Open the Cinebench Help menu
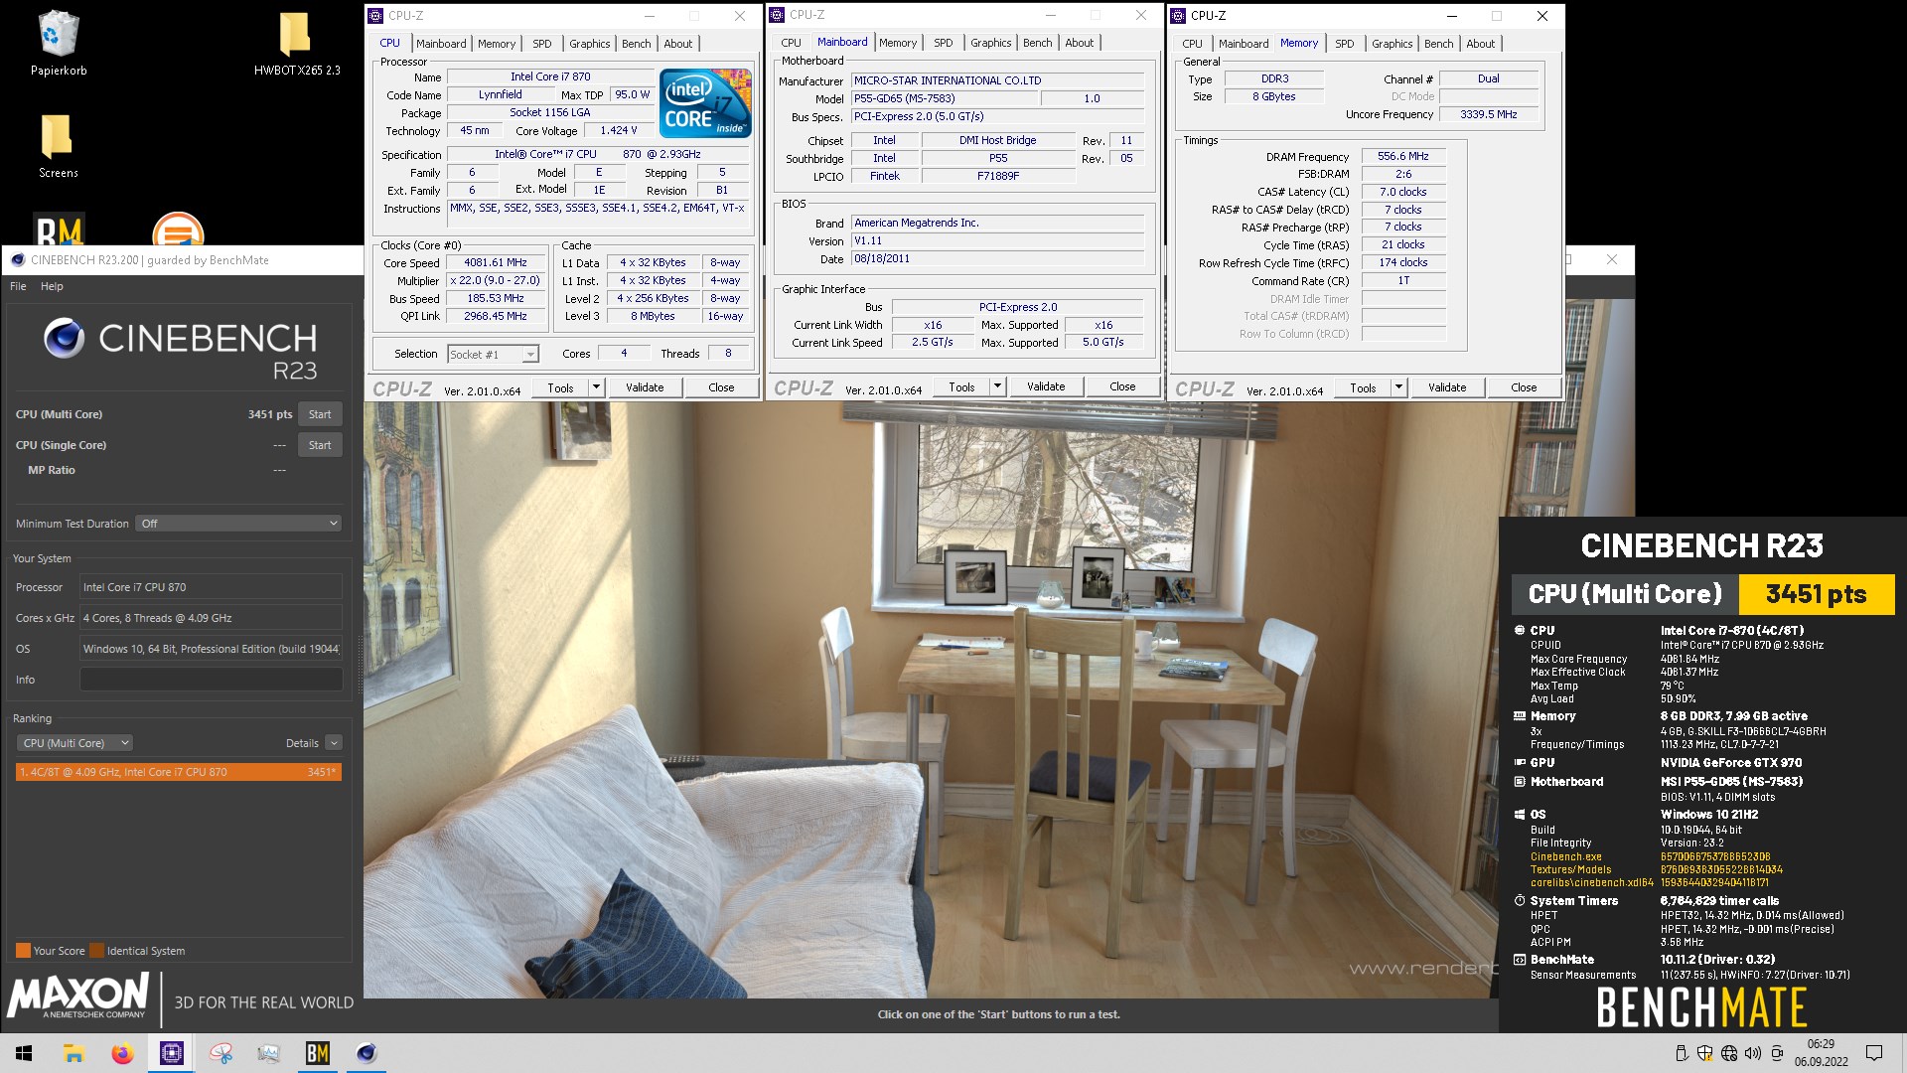This screenshot has height=1073, width=1907. pos(52,286)
